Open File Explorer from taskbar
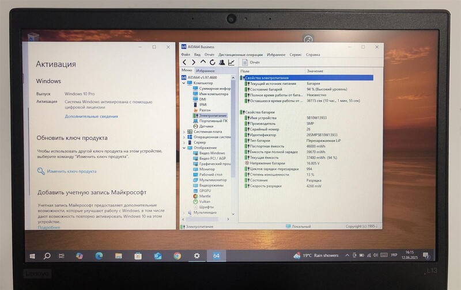461x290 pixels. [119, 256]
